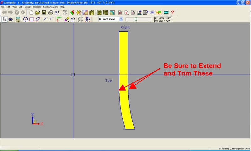Select the rectangle drawing tool
This screenshot has width=251, height=151.
point(32,19)
